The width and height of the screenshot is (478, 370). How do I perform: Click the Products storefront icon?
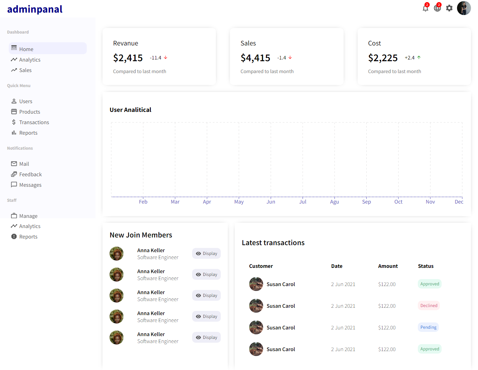(14, 112)
